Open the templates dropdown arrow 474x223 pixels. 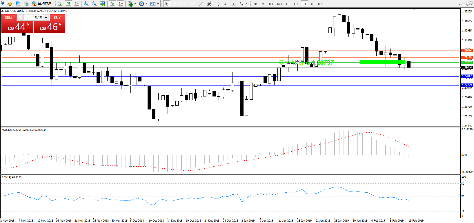click(158, 4)
